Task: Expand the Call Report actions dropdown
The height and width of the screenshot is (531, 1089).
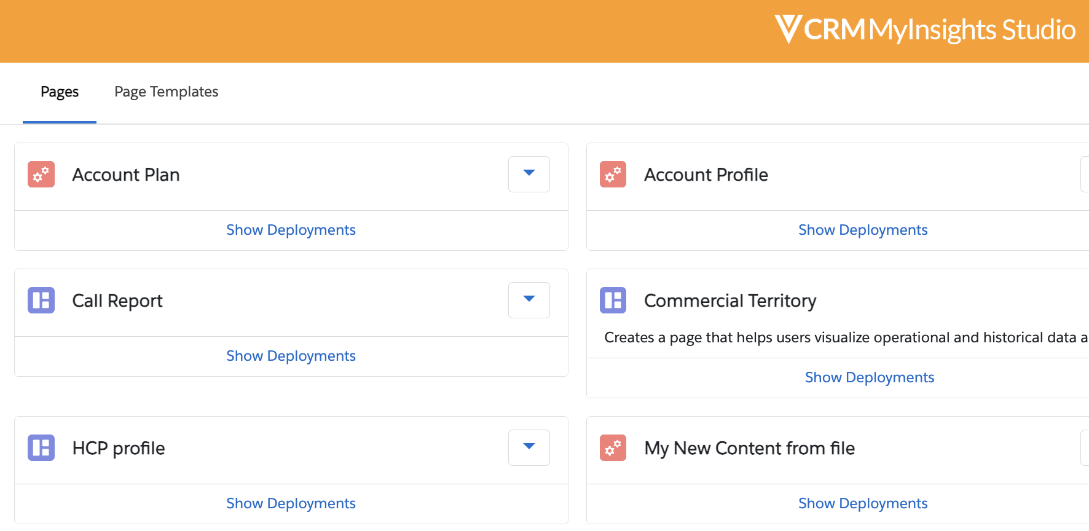Action: pos(529,300)
